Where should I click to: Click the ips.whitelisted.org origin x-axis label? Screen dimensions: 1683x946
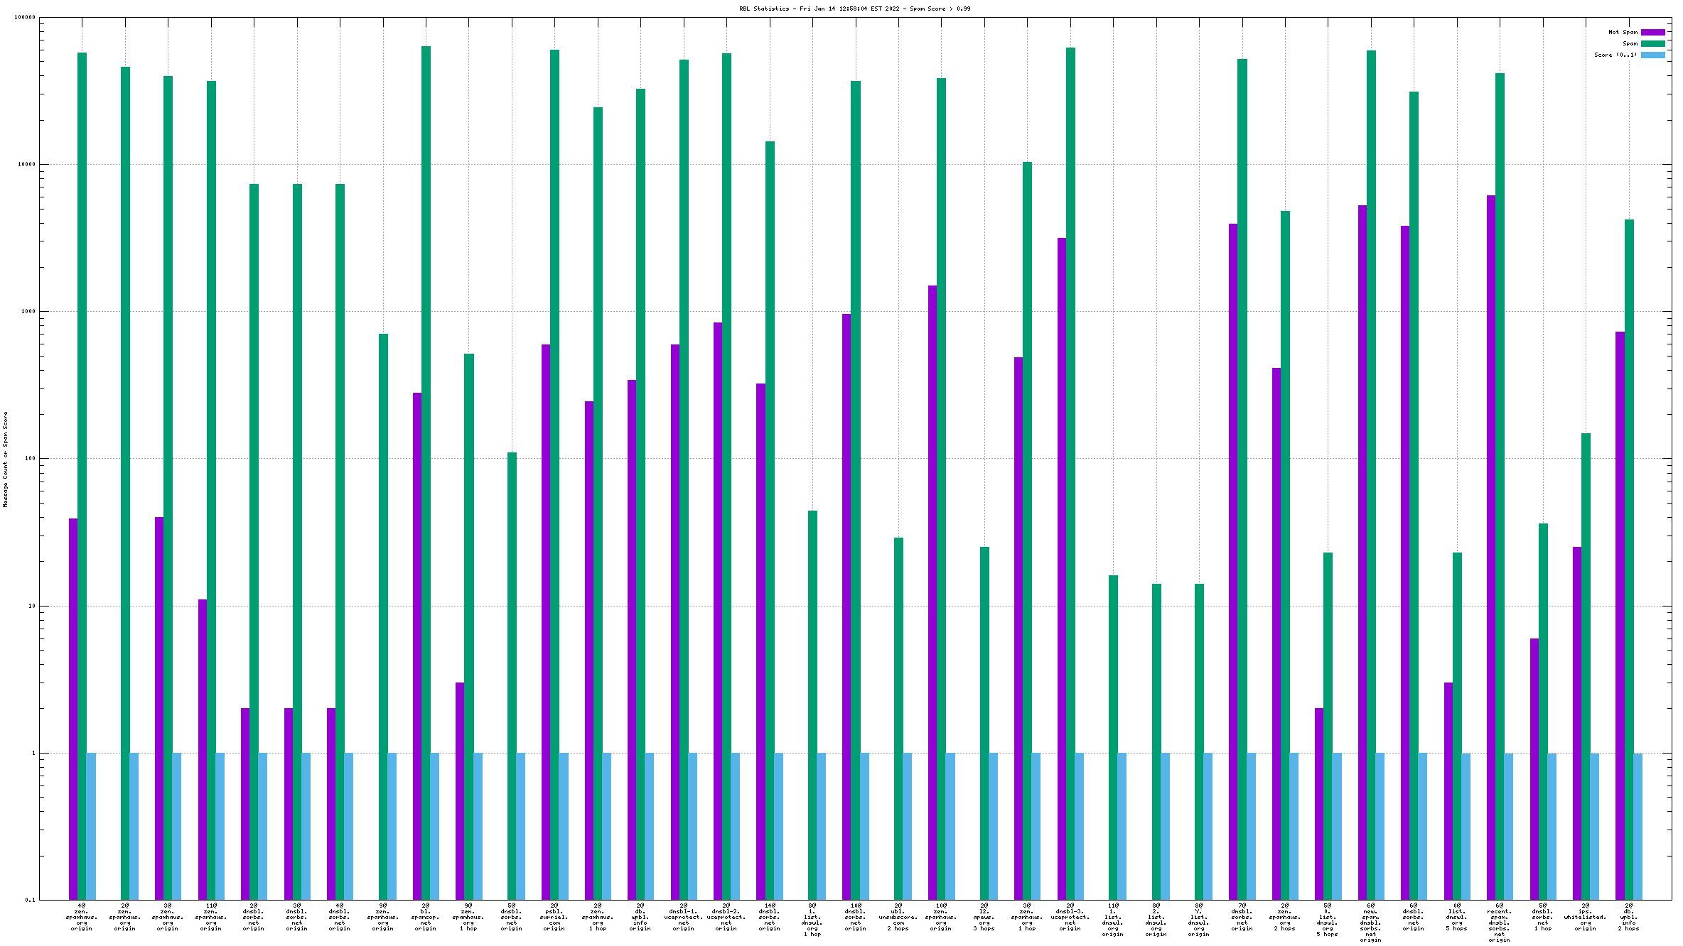point(1585,917)
